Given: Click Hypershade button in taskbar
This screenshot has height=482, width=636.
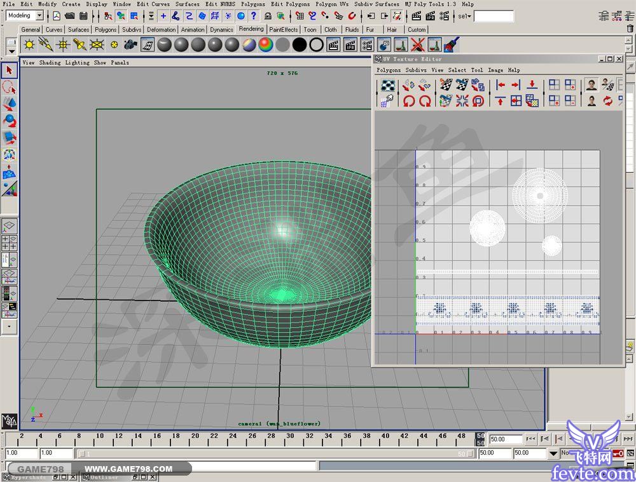Looking at the screenshot, I should coord(30,477).
